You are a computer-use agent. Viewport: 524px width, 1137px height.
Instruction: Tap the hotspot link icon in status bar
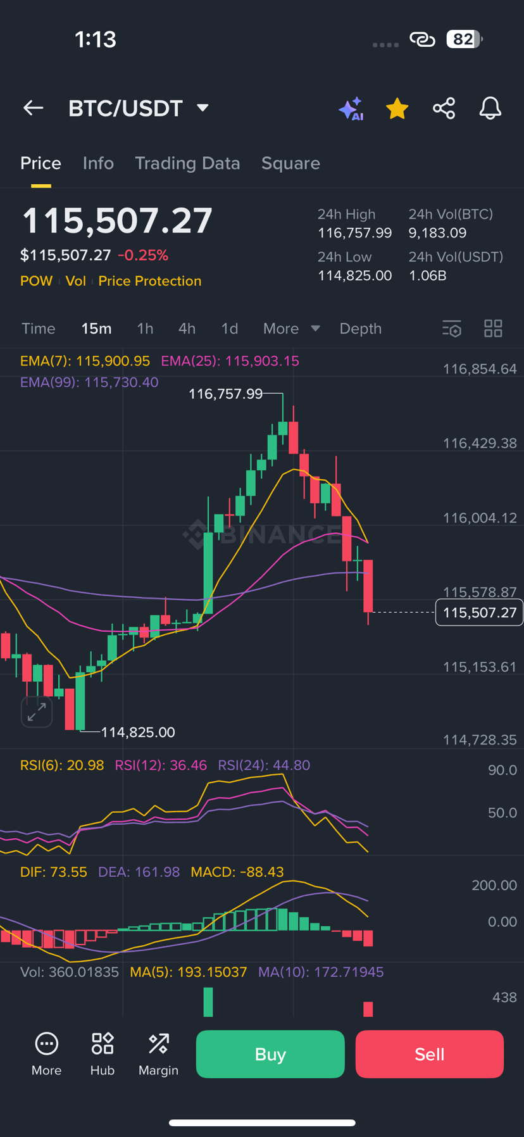point(422,39)
